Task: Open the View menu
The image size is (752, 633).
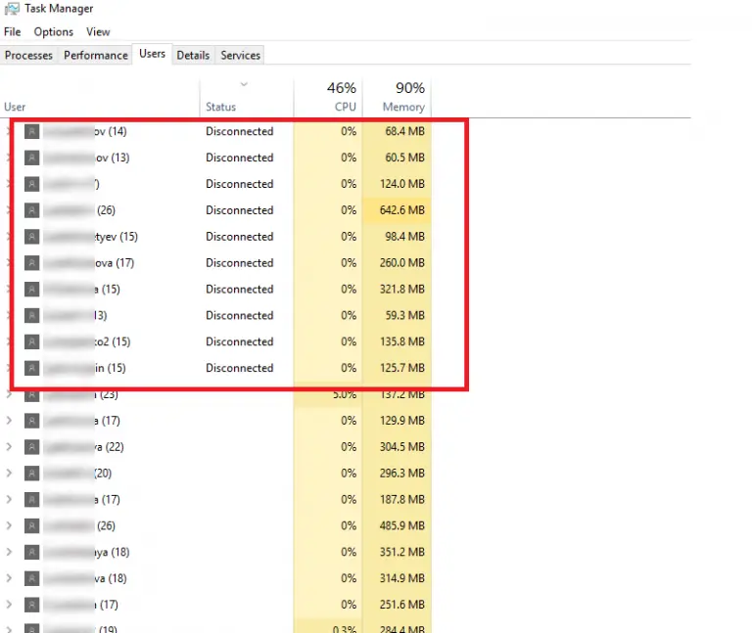Action: point(98,31)
